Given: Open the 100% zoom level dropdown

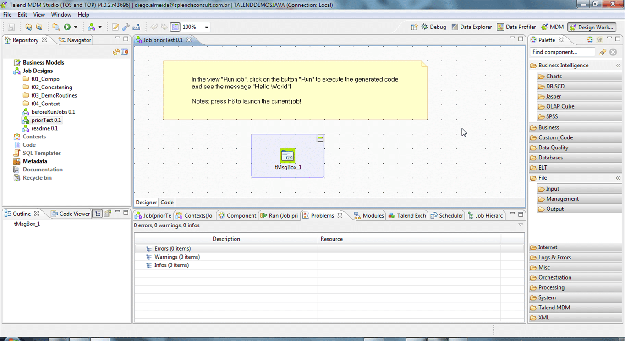Looking at the screenshot, I should 206,27.
